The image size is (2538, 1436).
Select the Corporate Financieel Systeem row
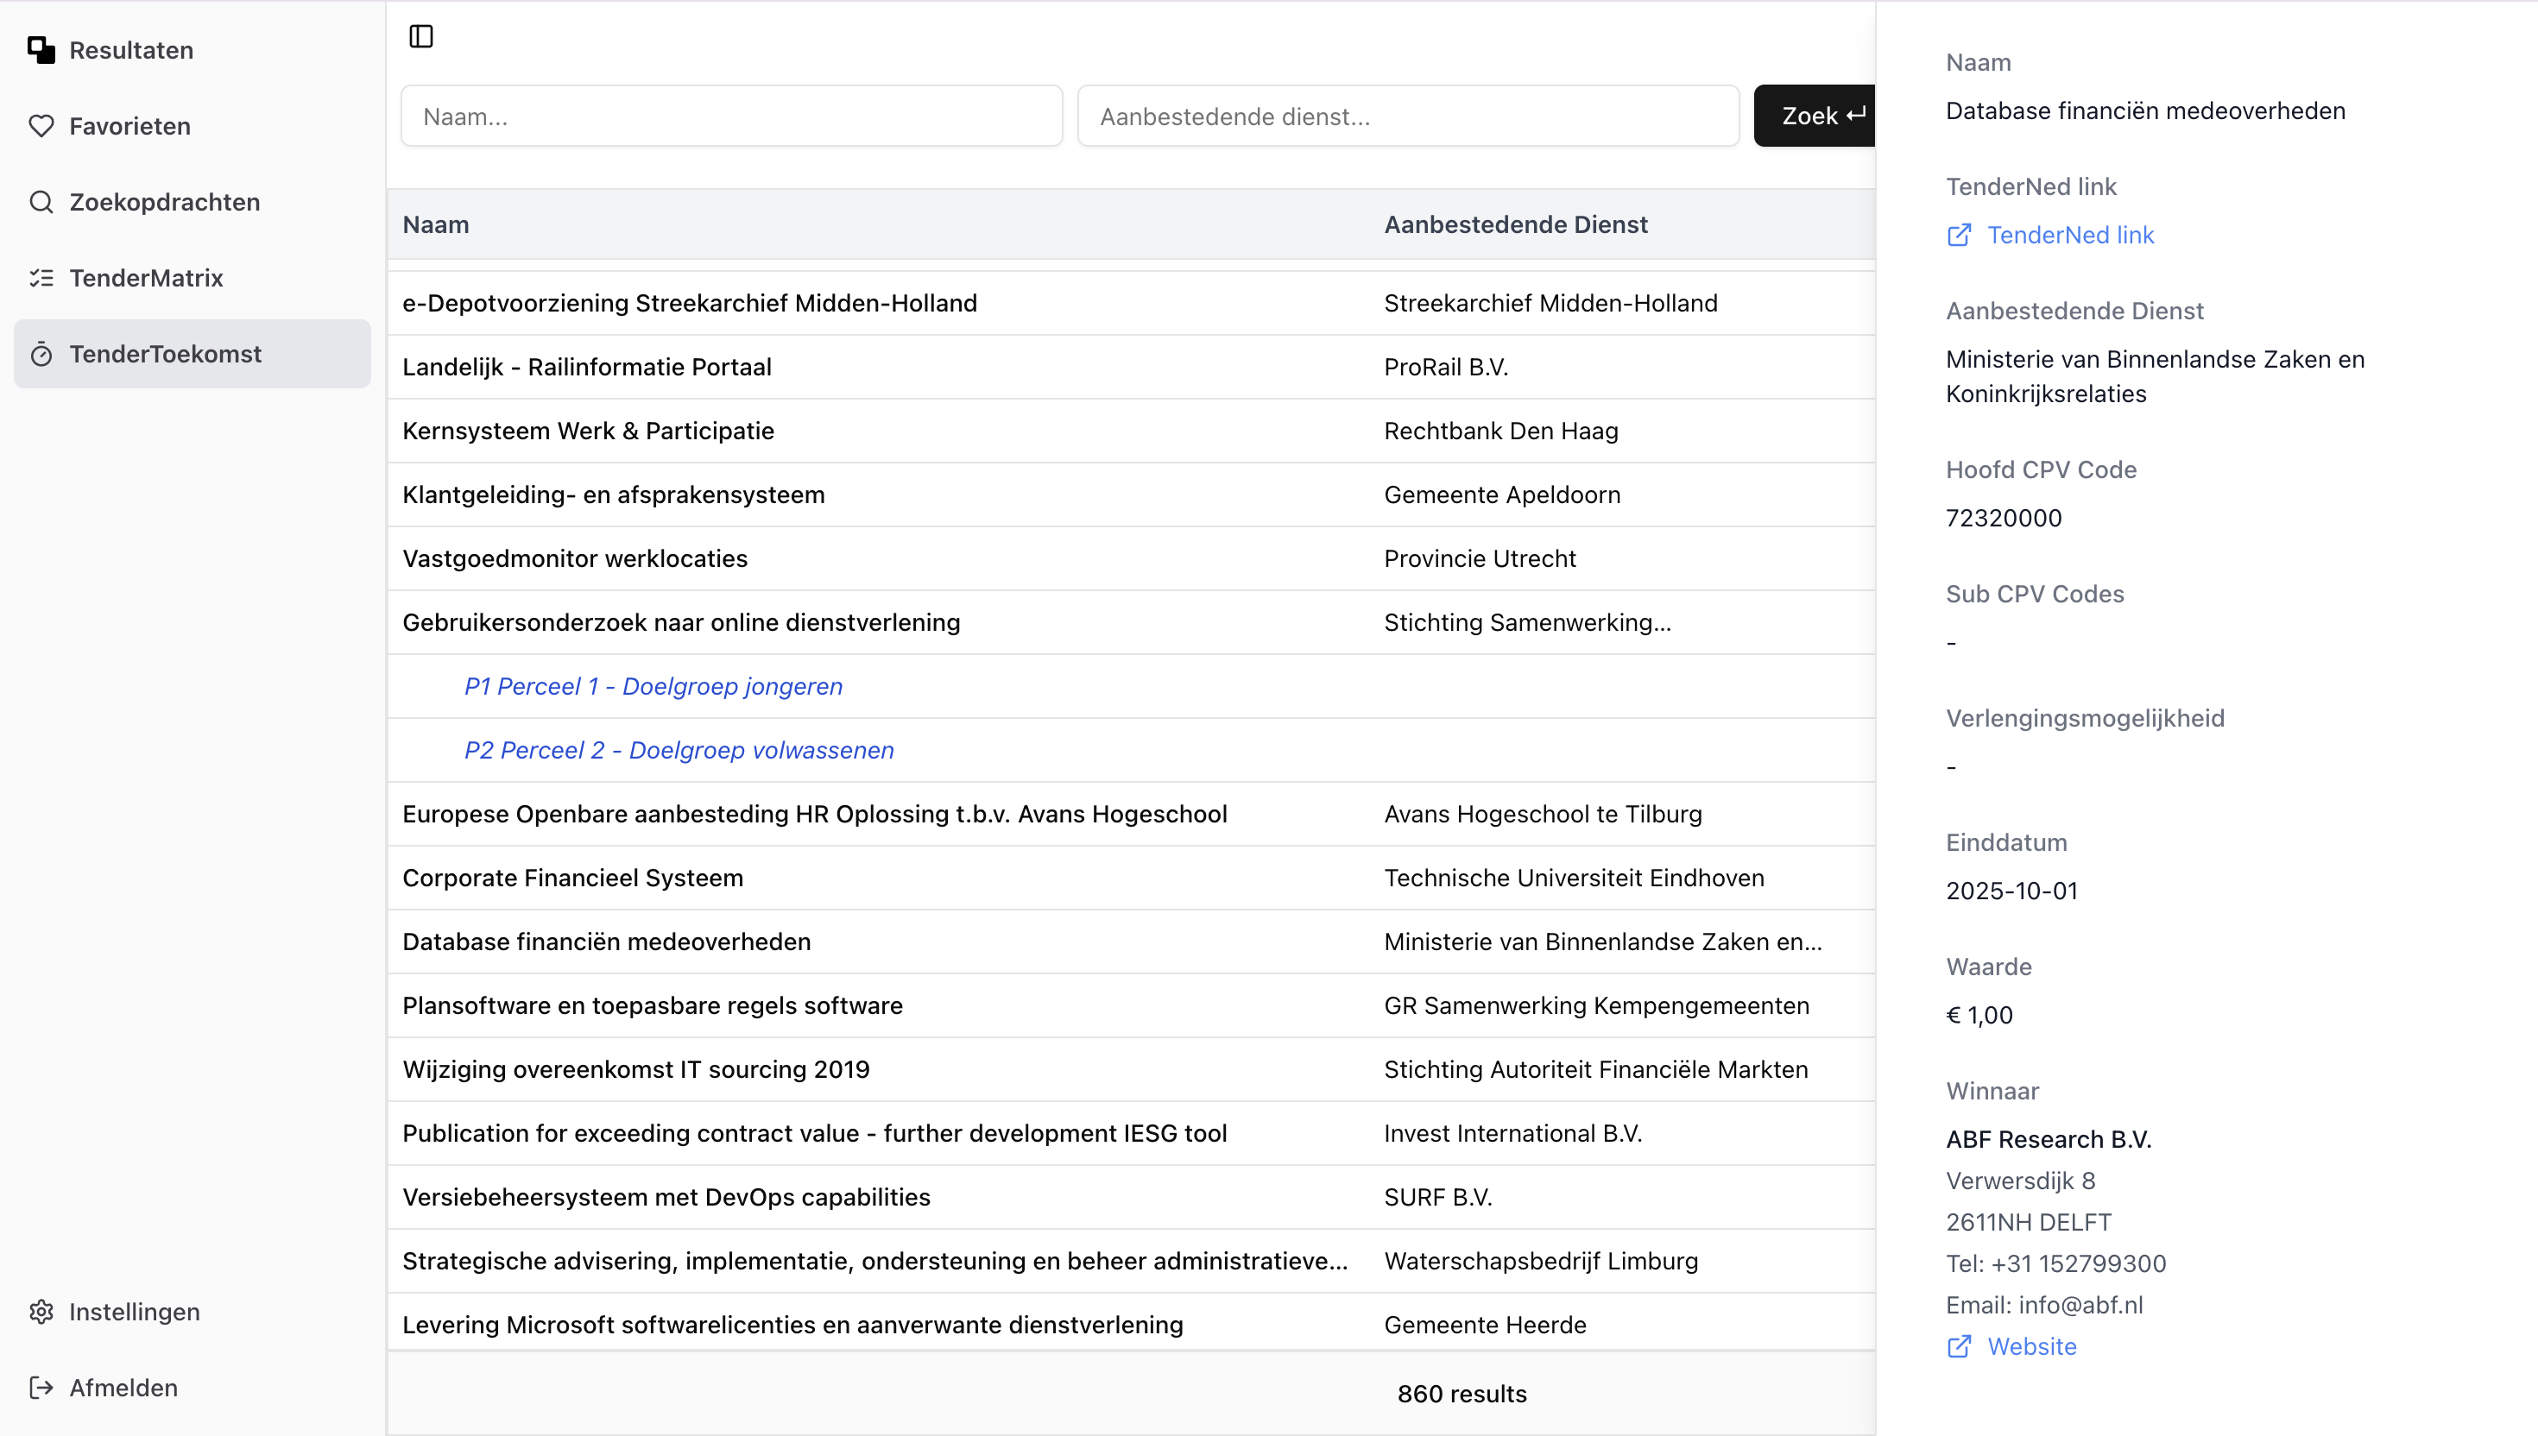(572, 878)
